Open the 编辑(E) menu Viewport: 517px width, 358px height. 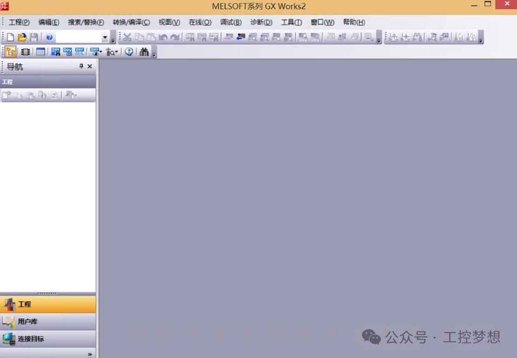tap(49, 22)
